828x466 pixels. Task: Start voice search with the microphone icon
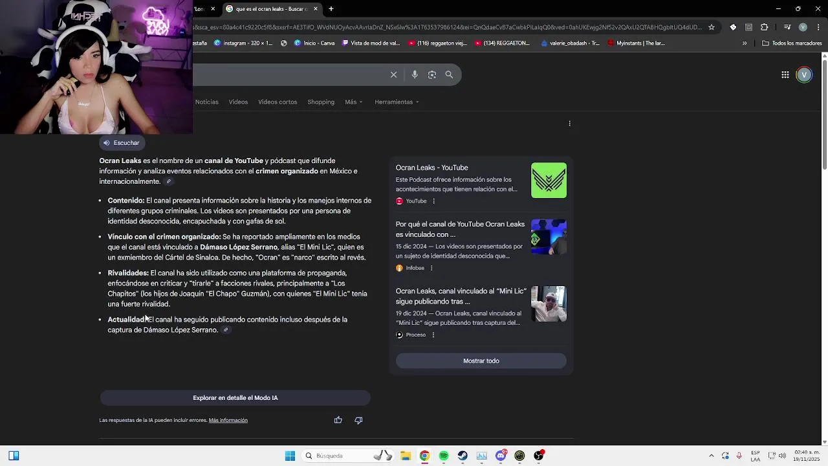(415, 74)
